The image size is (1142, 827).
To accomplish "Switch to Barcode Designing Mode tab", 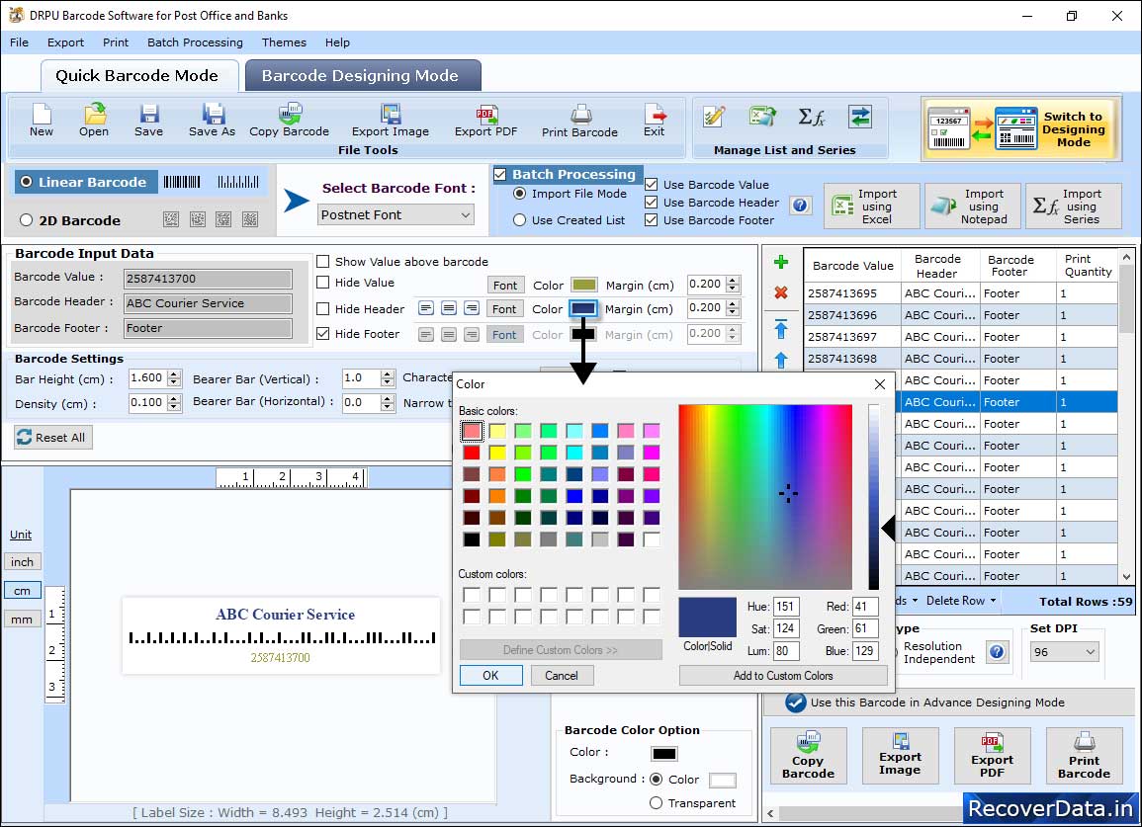I will pos(360,76).
